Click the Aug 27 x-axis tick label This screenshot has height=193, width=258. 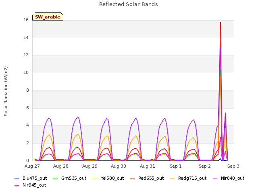pos(32,166)
